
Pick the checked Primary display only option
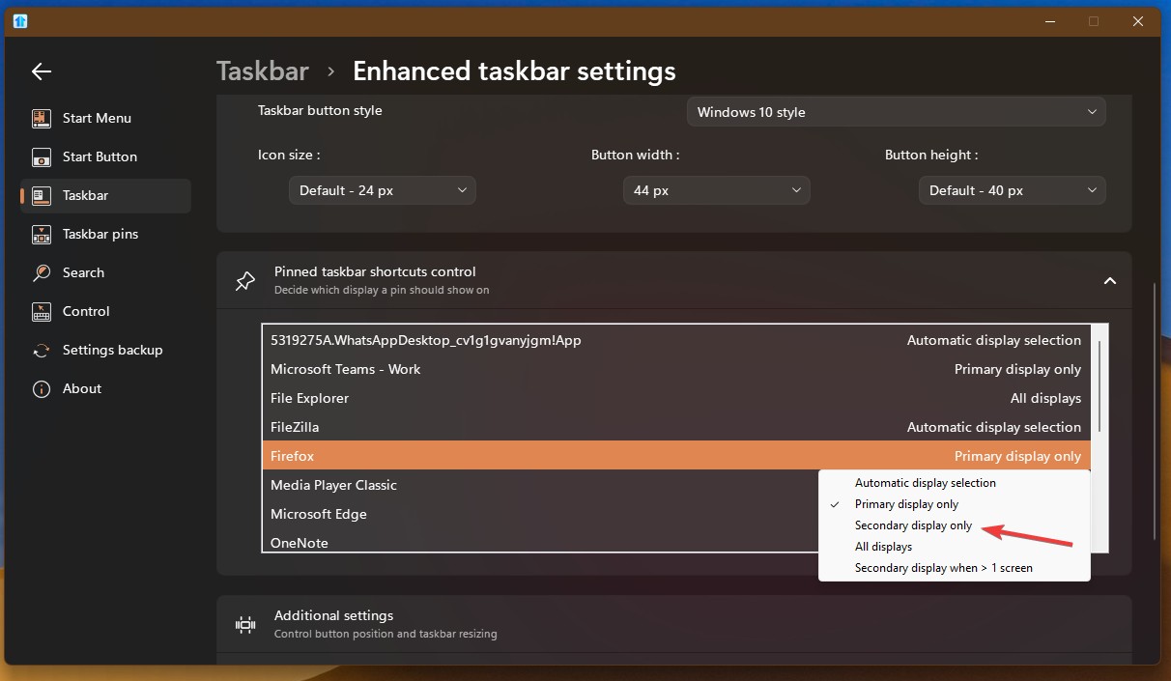click(906, 504)
